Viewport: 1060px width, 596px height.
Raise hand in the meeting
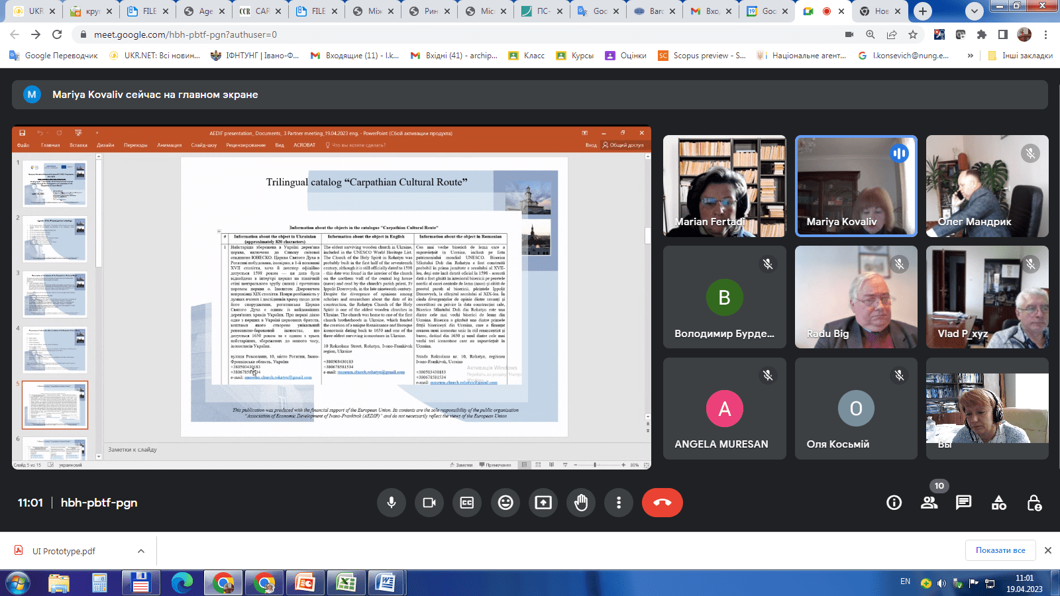pyautogui.click(x=581, y=503)
